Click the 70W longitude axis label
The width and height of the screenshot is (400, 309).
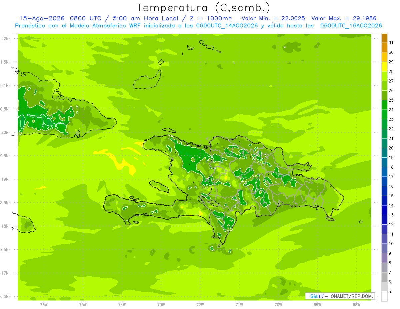tap(278, 304)
